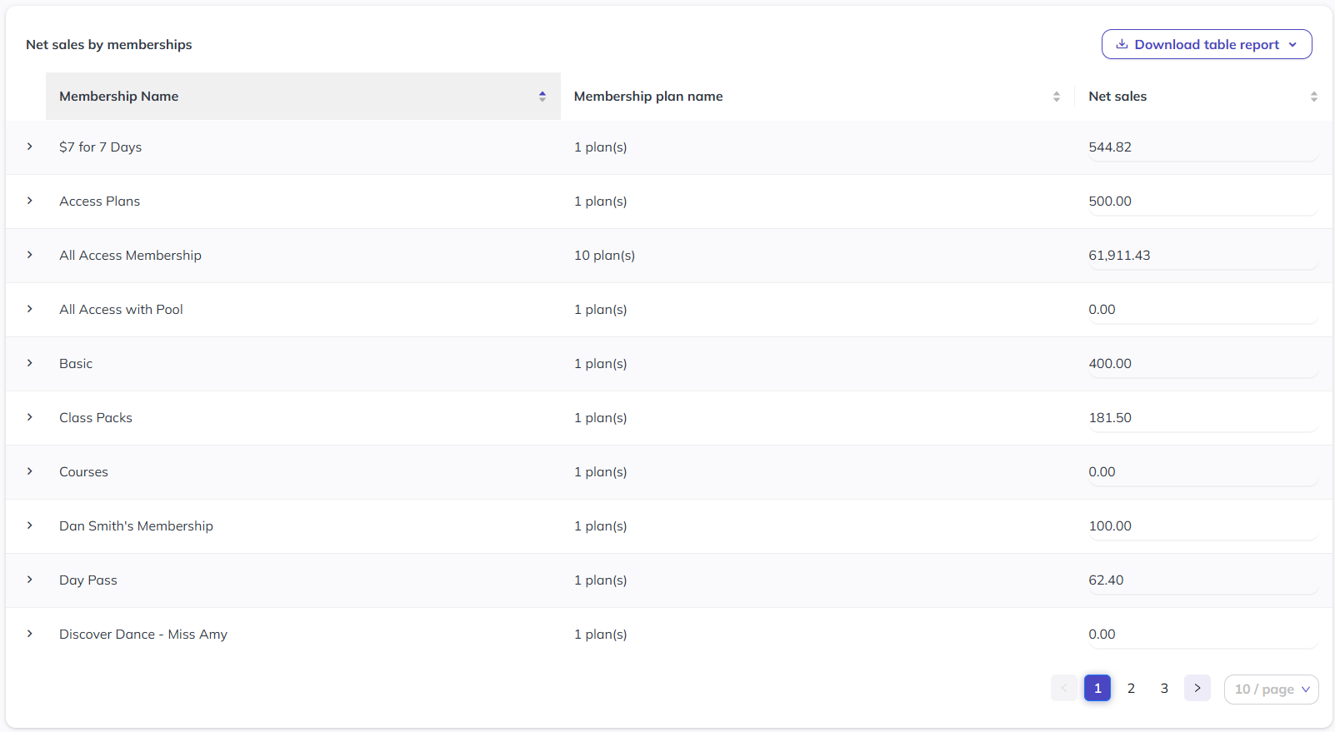Image resolution: width=1335 pixels, height=732 pixels.
Task: Click the Membership Name column header
Action: click(x=303, y=97)
